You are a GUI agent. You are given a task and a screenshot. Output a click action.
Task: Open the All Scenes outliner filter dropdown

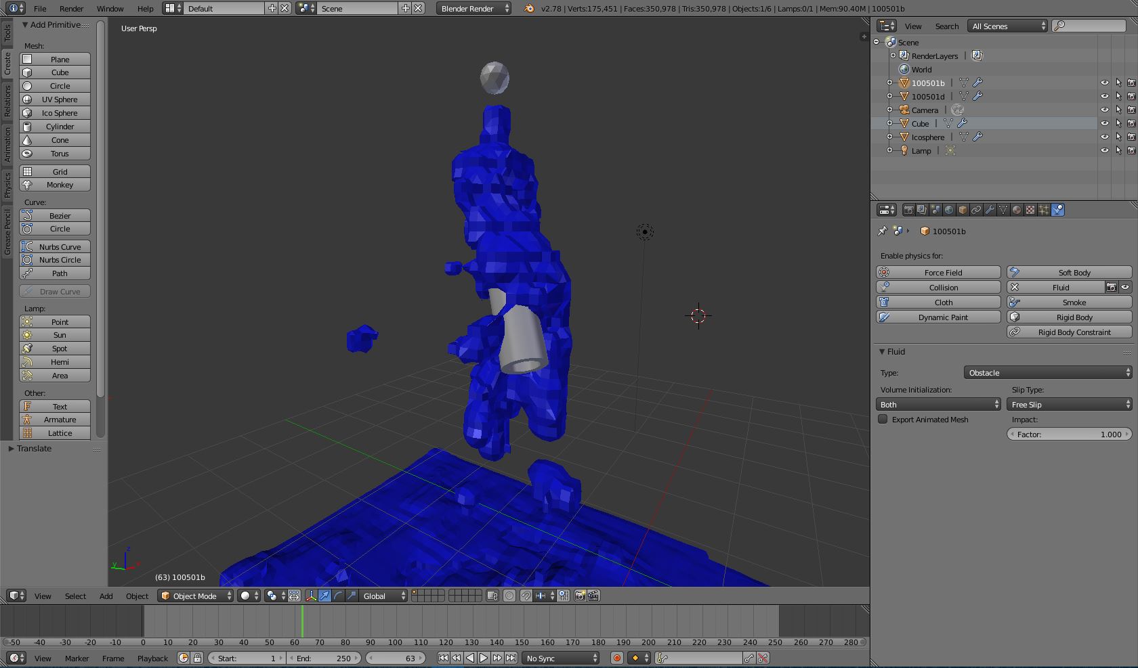(1007, 26)
